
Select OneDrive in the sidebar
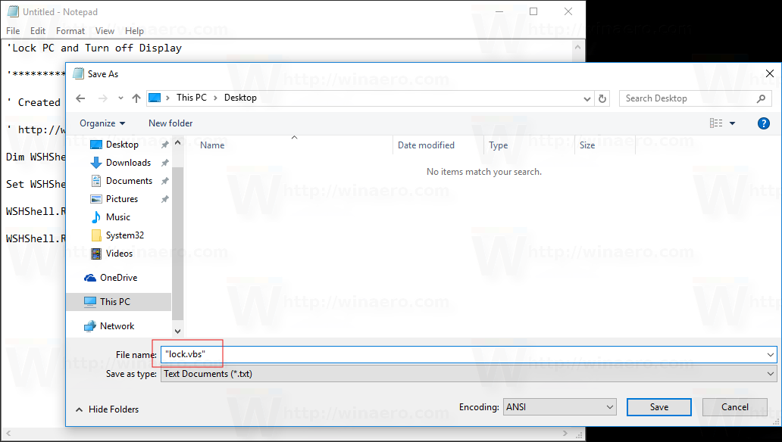(x=118, y=277)
